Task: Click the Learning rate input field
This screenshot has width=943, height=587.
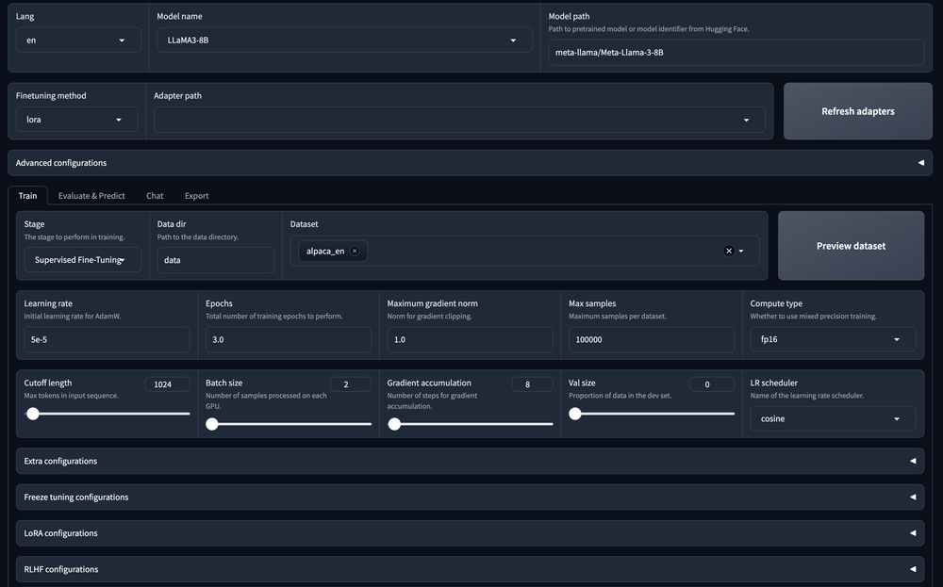Action: (x=108, y=339)
